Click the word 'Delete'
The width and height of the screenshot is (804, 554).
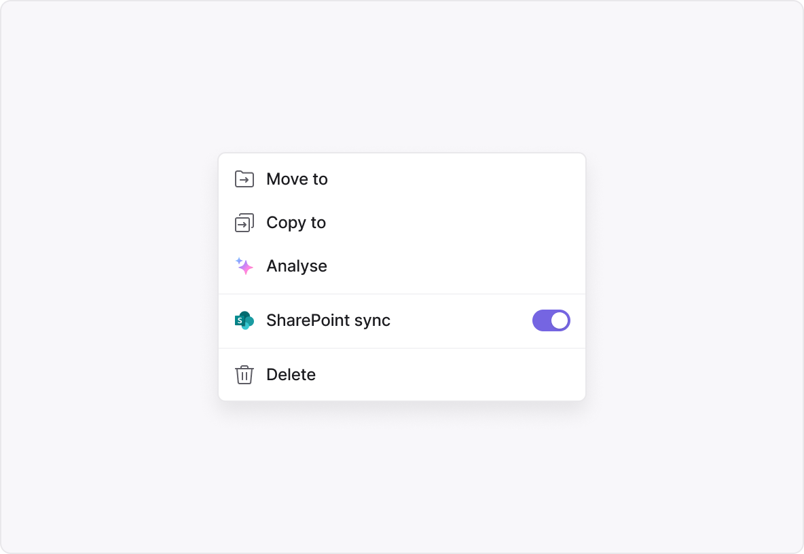291,375
